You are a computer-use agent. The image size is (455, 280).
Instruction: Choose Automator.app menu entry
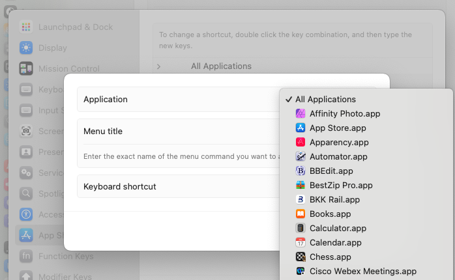[366, 156]
